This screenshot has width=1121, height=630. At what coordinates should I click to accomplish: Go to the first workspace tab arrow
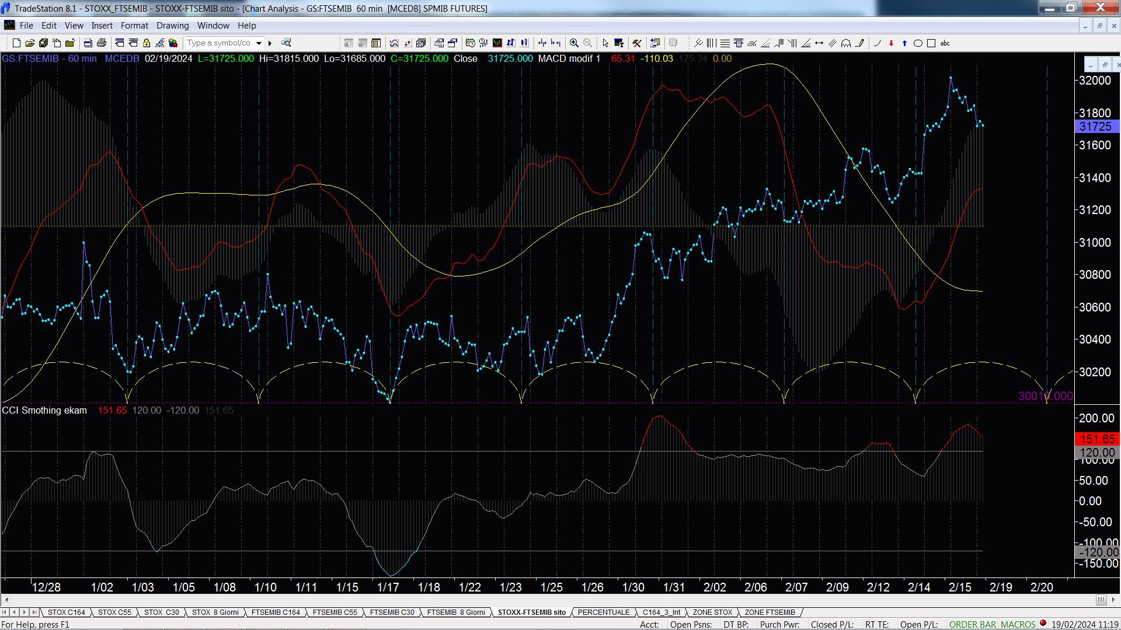pyautogui.click(x=5, y=612)
